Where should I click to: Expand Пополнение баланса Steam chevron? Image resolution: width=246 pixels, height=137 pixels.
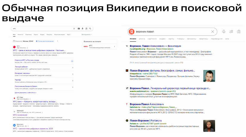73,87
